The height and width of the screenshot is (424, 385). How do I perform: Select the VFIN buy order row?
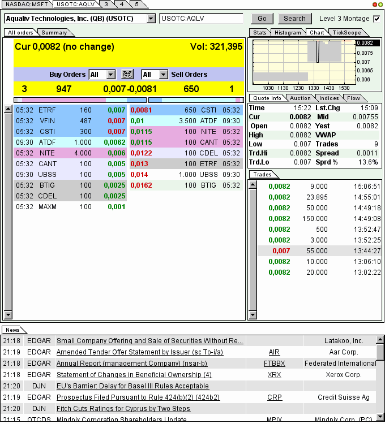(70, 121)
